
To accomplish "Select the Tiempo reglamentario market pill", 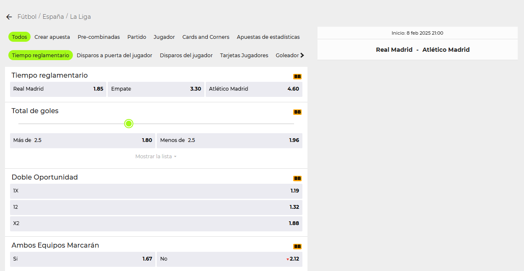I will pyautogui.click(x=41, y=55).
